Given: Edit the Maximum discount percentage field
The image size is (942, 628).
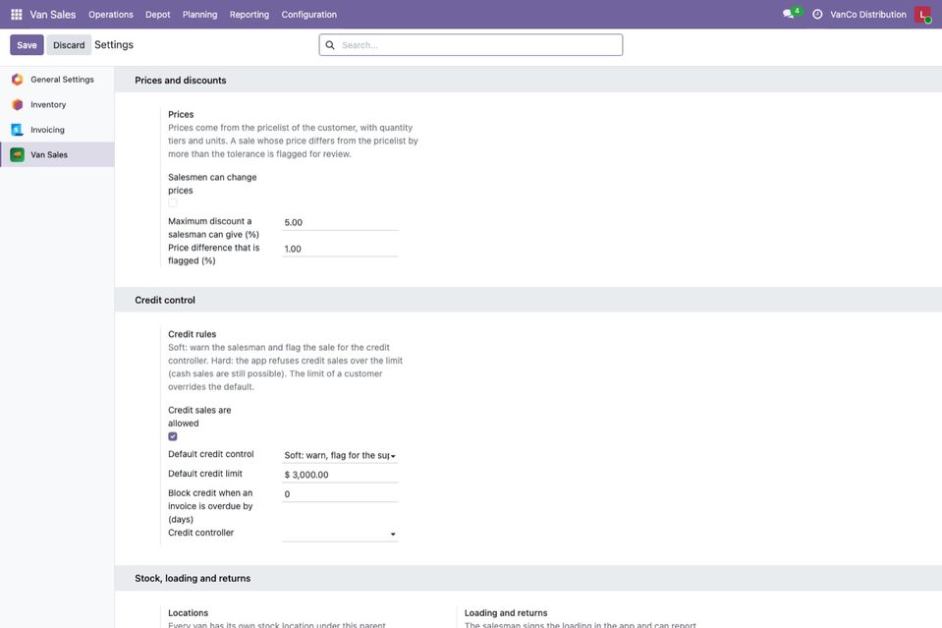Looking at the screenshot, I should 340,222.
